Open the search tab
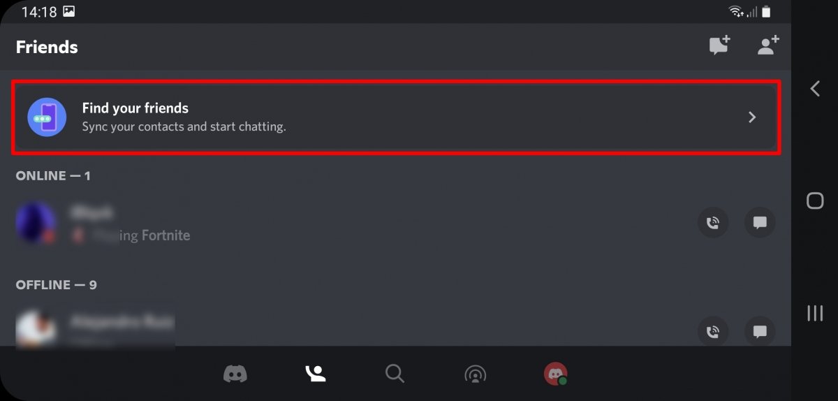Viewport: 838px width, 401px height. point(395,374)
